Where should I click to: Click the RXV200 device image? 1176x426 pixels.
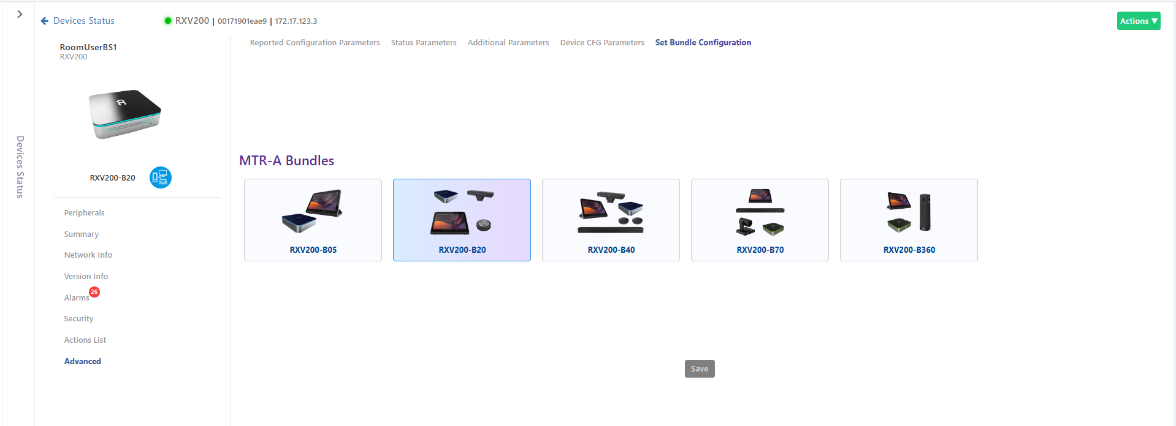[x=125, y=114]
